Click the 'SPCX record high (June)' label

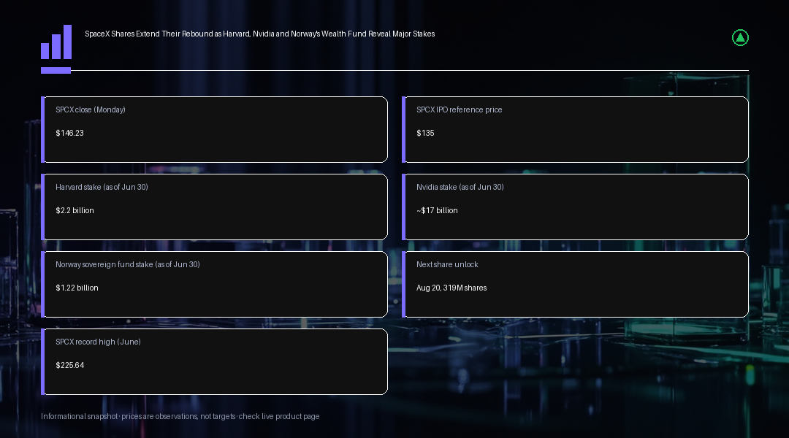click(98, 342)
